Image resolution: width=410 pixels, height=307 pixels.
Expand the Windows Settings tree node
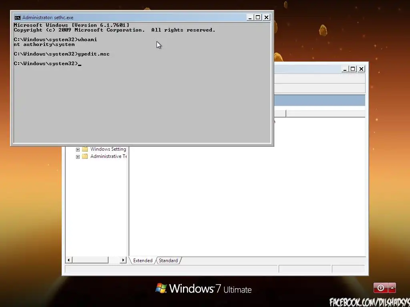(78, 150)
